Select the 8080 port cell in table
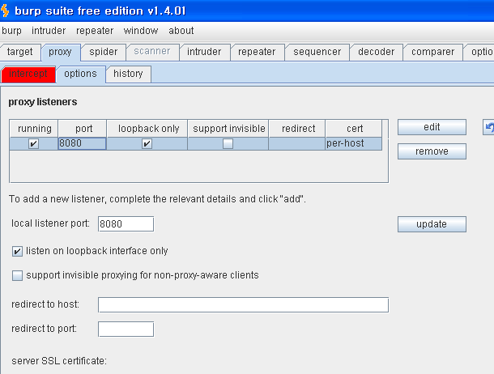 pos(82,143)
